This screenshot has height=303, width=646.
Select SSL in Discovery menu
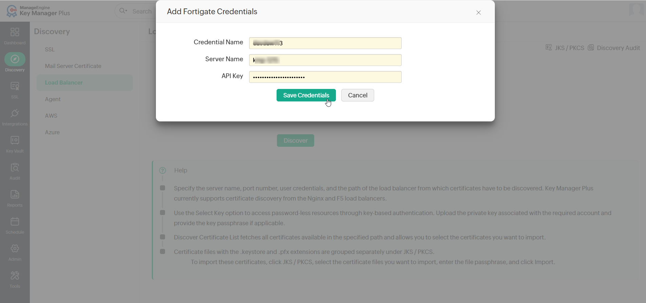[x=50, y=49]
